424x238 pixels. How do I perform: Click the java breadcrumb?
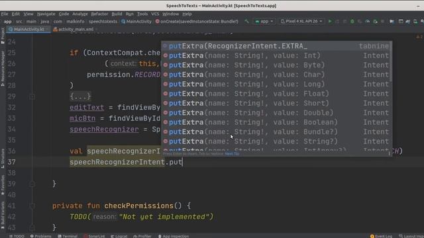point(45,21)
